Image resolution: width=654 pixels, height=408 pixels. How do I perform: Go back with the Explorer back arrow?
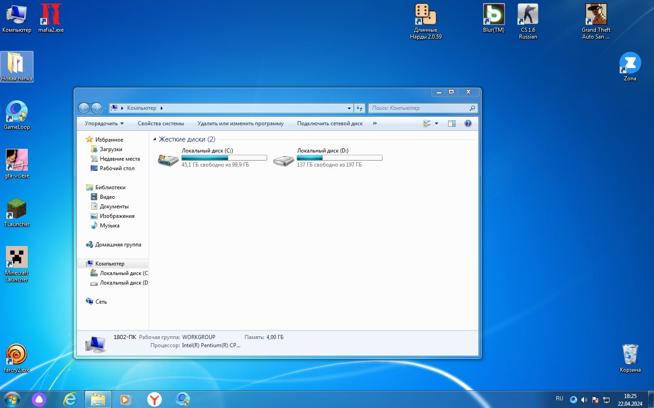coord(84,108)
